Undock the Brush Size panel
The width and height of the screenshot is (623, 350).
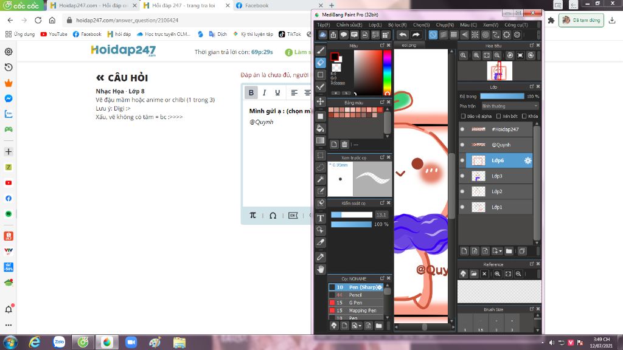(532, 309)
